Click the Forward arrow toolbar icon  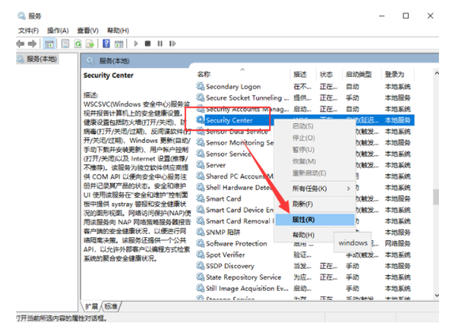32,44
